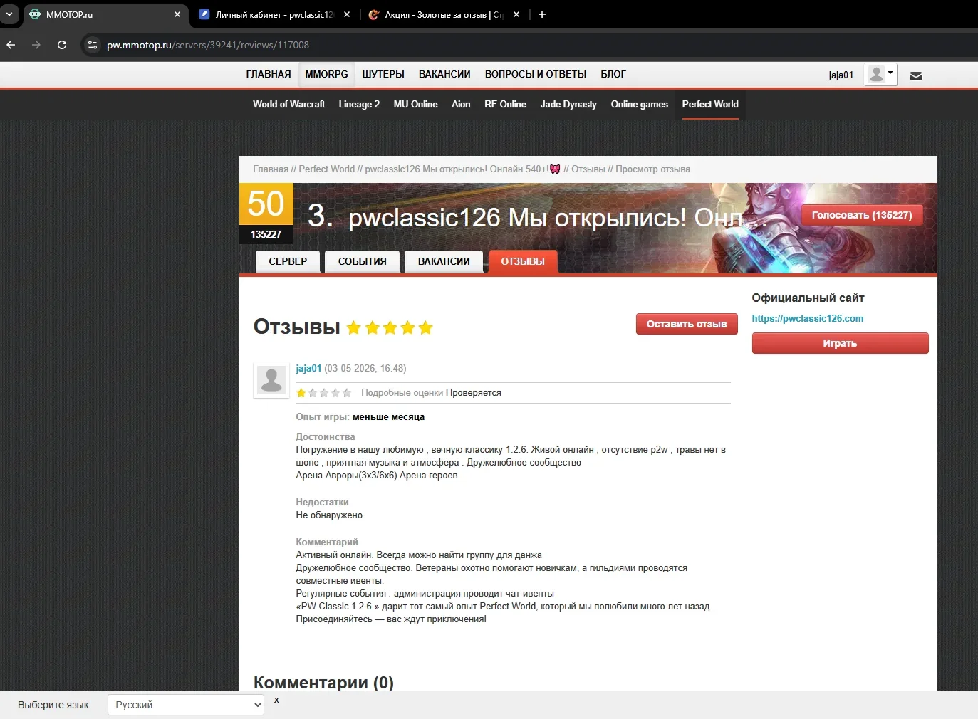
Task: Open the БЛОГ menu item
Action: click(x=613, y=74)
